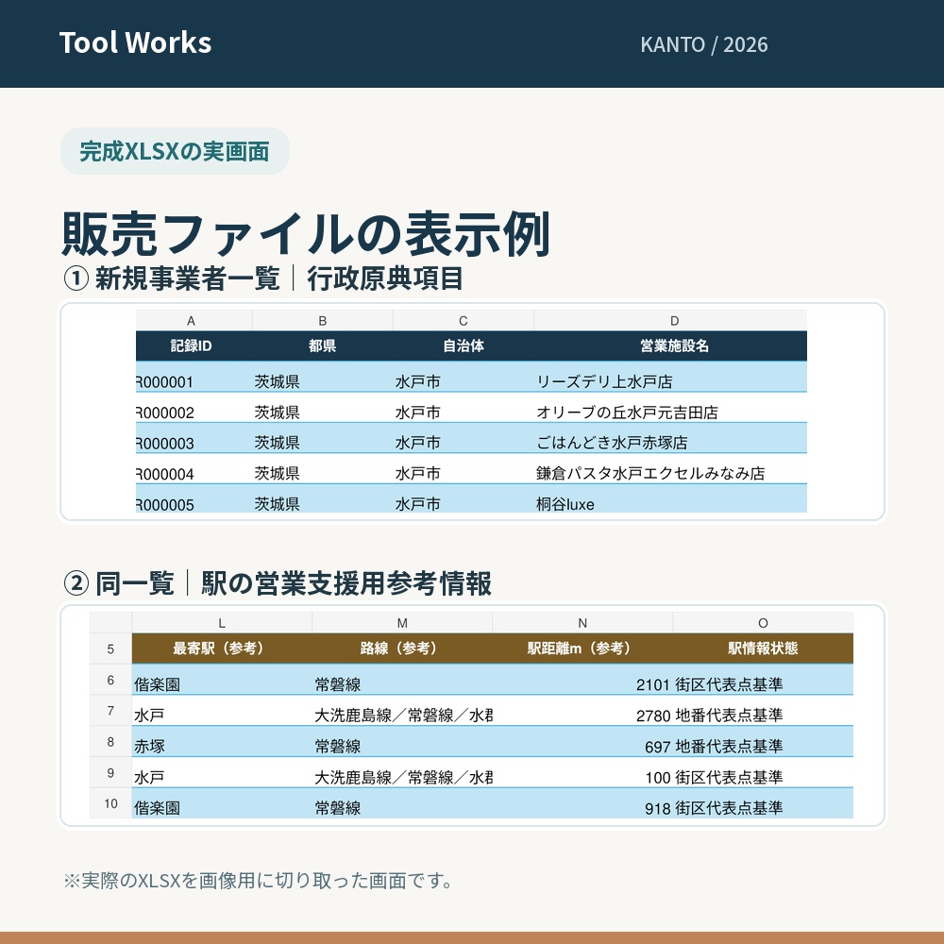Click the ※実際のXLSX footnote text
This screenshot has width=944, height=944.
point(259,881)
